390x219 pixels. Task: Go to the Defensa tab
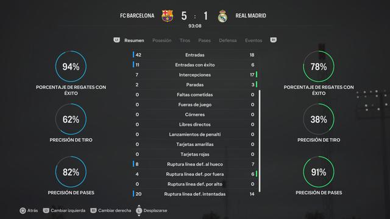click(228, 41)
